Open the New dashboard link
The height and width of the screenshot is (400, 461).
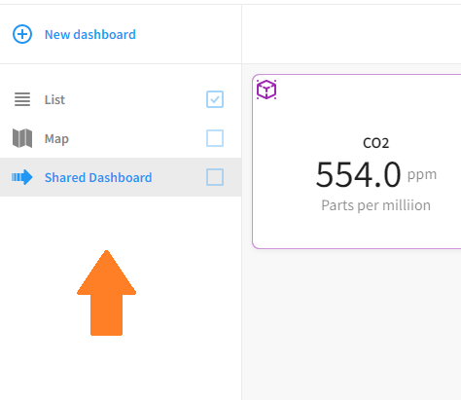point(90,34)
